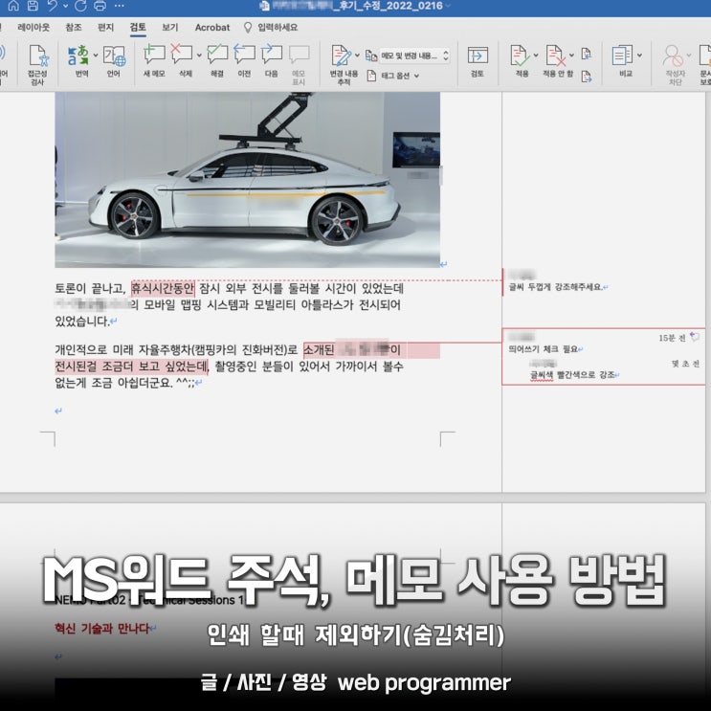Open the 편지 ribbon tab

105,27
